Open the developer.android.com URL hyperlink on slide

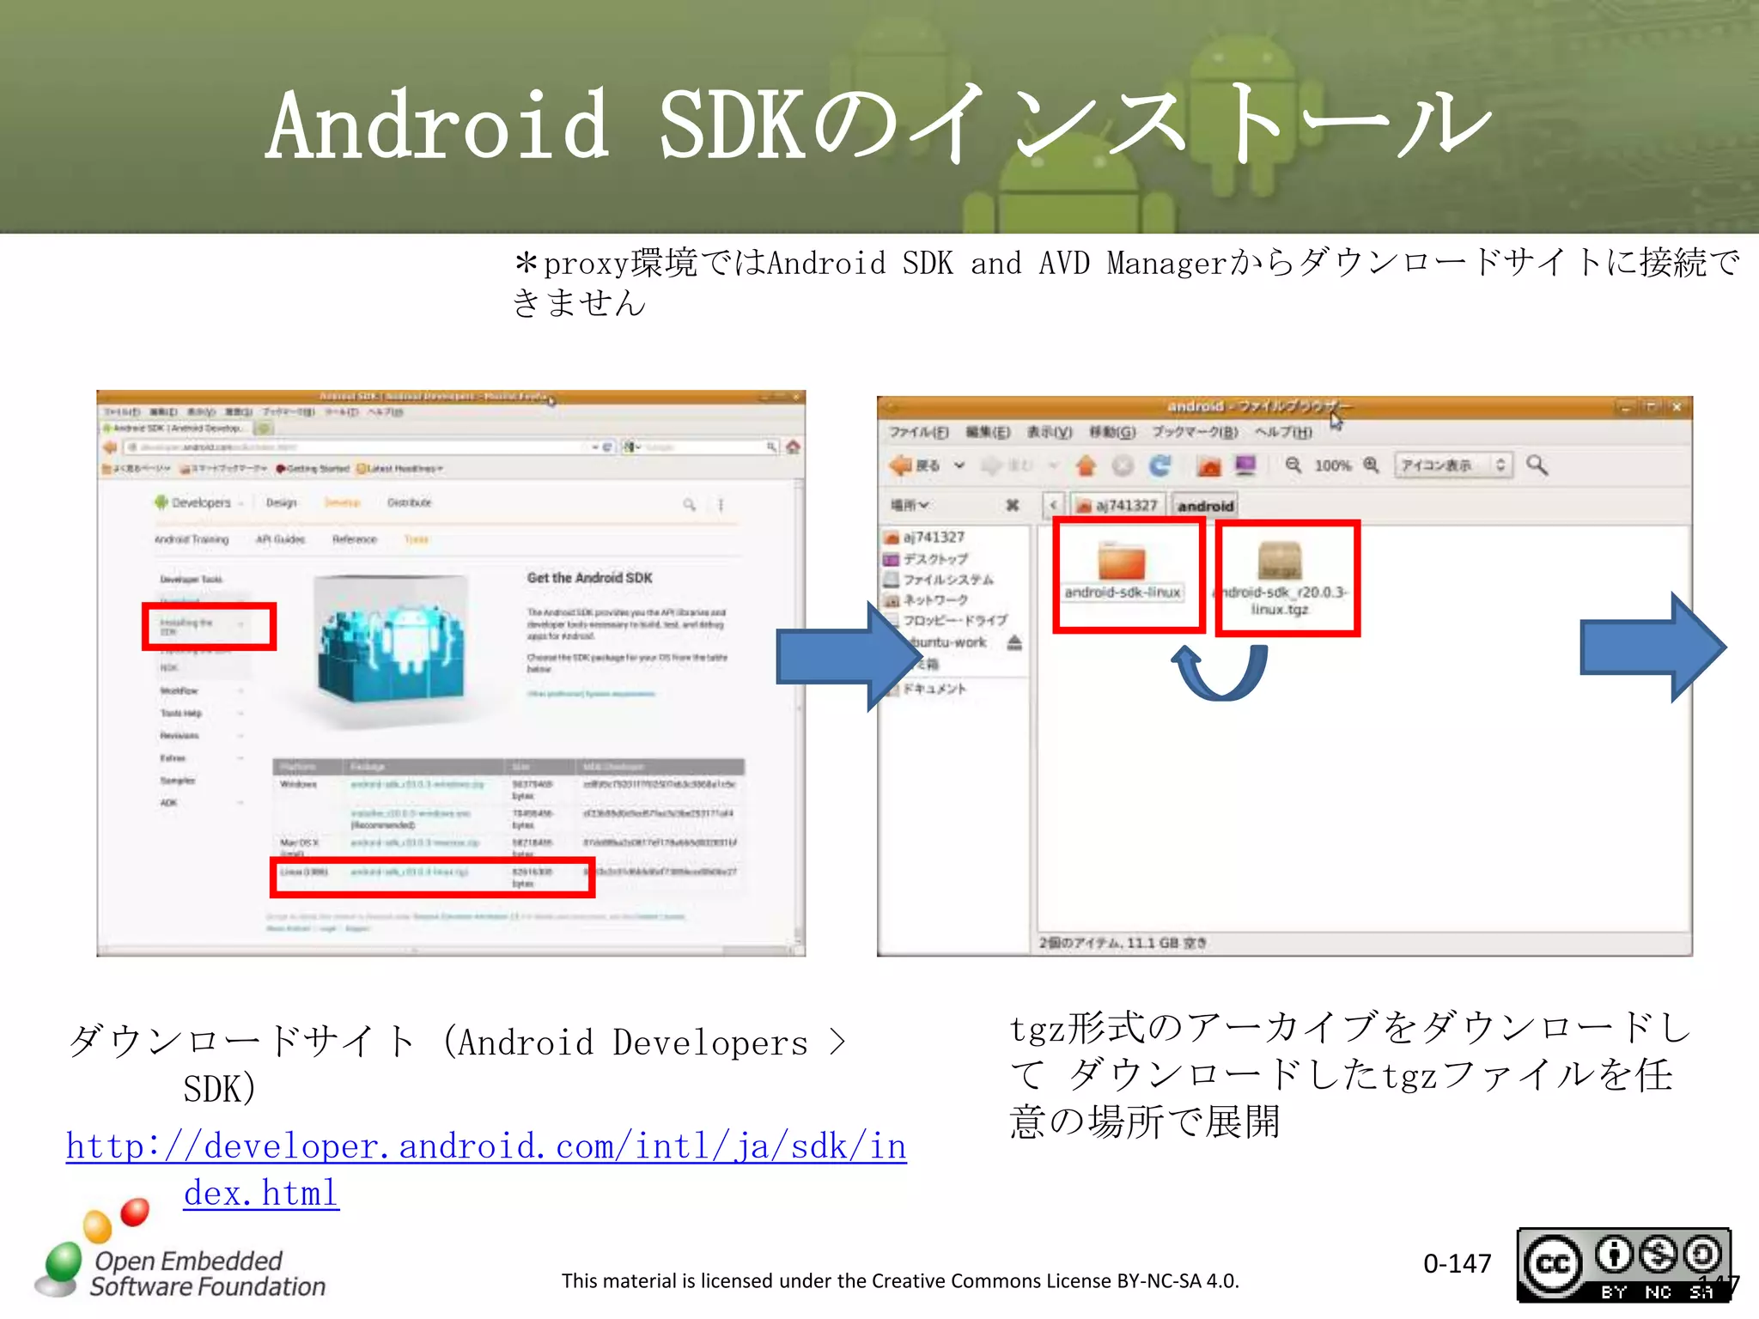[x=486, y=1170]
